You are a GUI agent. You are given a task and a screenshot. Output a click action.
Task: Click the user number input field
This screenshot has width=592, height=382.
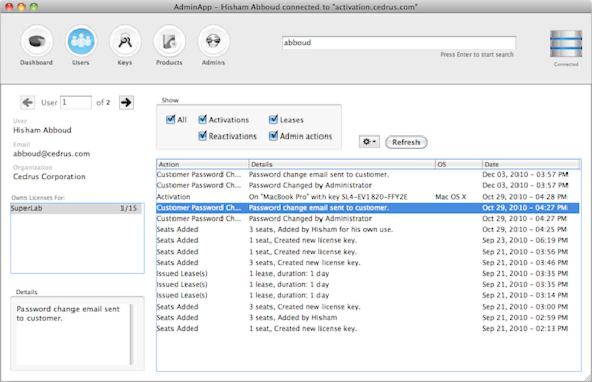pos(76,102)
